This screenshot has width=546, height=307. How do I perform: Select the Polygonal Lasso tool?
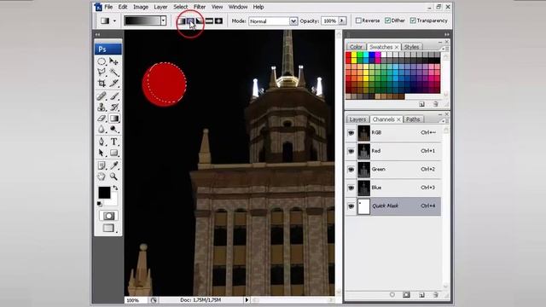102,72
